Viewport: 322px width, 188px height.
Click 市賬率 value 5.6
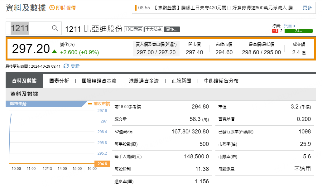[307, 157]
